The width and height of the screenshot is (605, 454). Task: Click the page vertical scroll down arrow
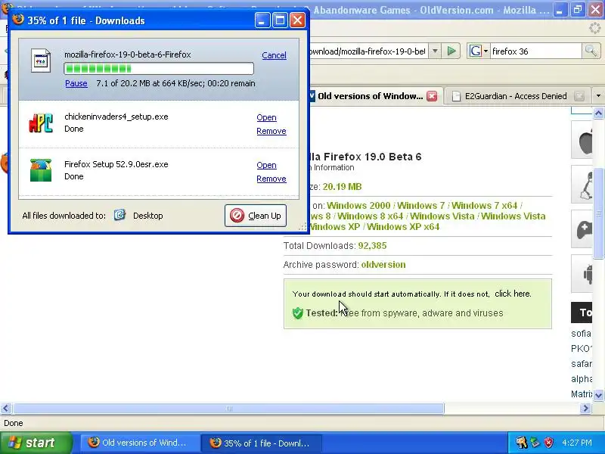(598, 395)
